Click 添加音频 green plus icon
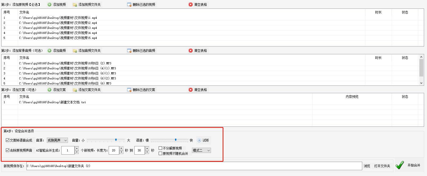Image resolution: width=427 pixels, height=176 pixels. pyautogui.click(x=49, y=51)
